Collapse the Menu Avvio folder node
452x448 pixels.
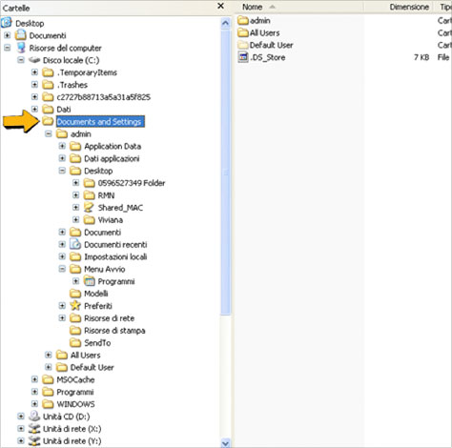(62, 269)
